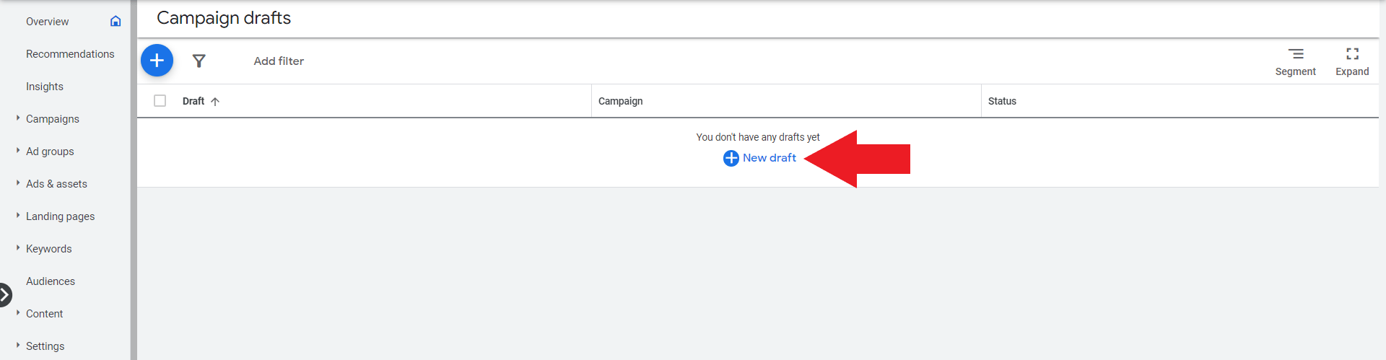Expand the Ad groups sidebar section

pos(18,151)
